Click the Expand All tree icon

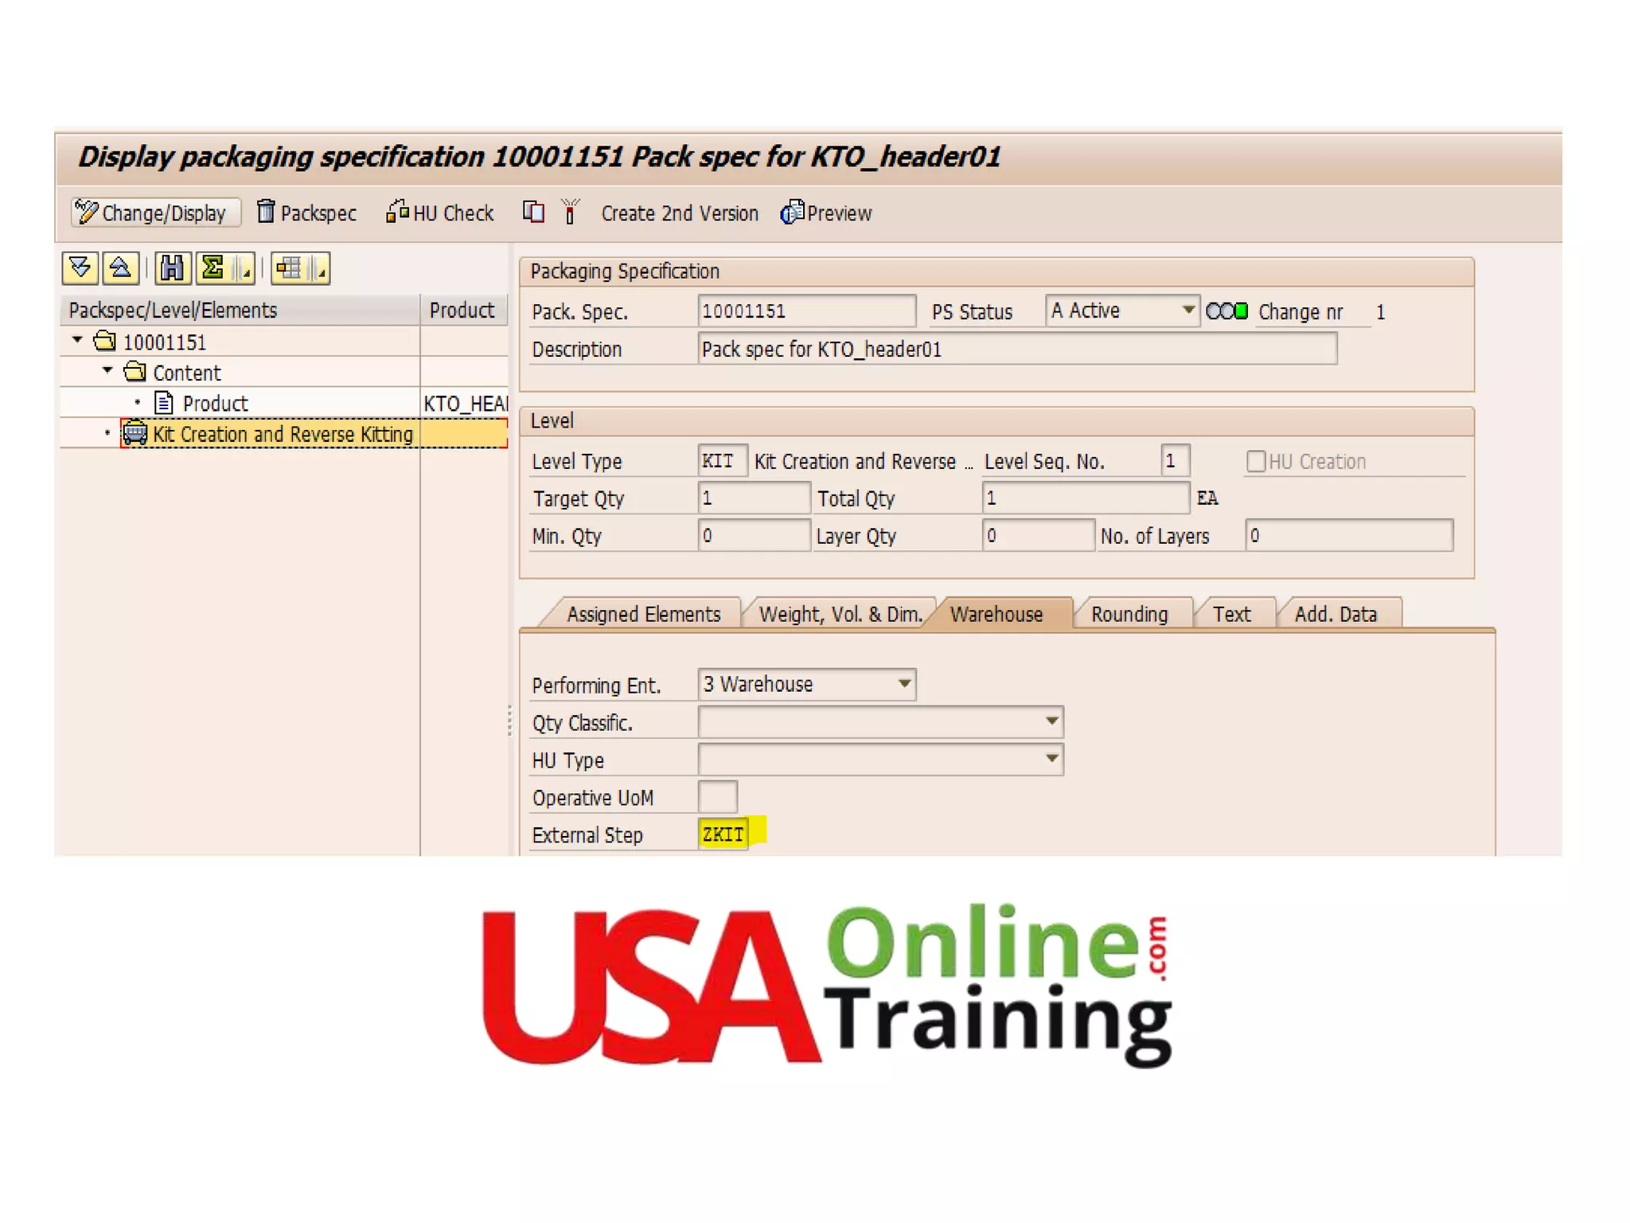[80, 268]
